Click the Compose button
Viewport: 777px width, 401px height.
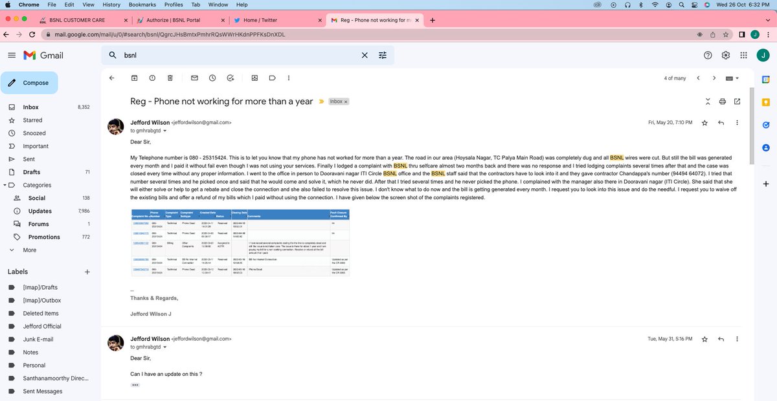[x=29, y=83]
